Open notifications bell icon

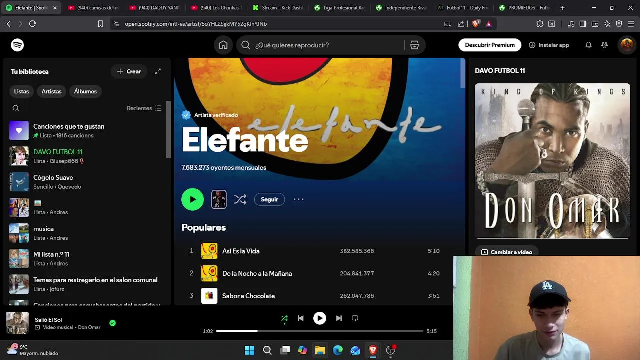click(x=588, y=45)
